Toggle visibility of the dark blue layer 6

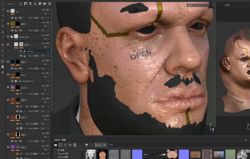click(x=8, y=62)
